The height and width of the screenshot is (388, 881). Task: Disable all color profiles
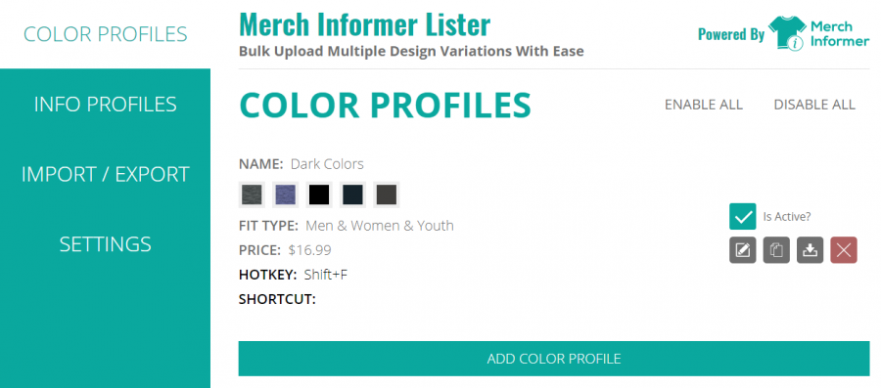click(814, 105)
